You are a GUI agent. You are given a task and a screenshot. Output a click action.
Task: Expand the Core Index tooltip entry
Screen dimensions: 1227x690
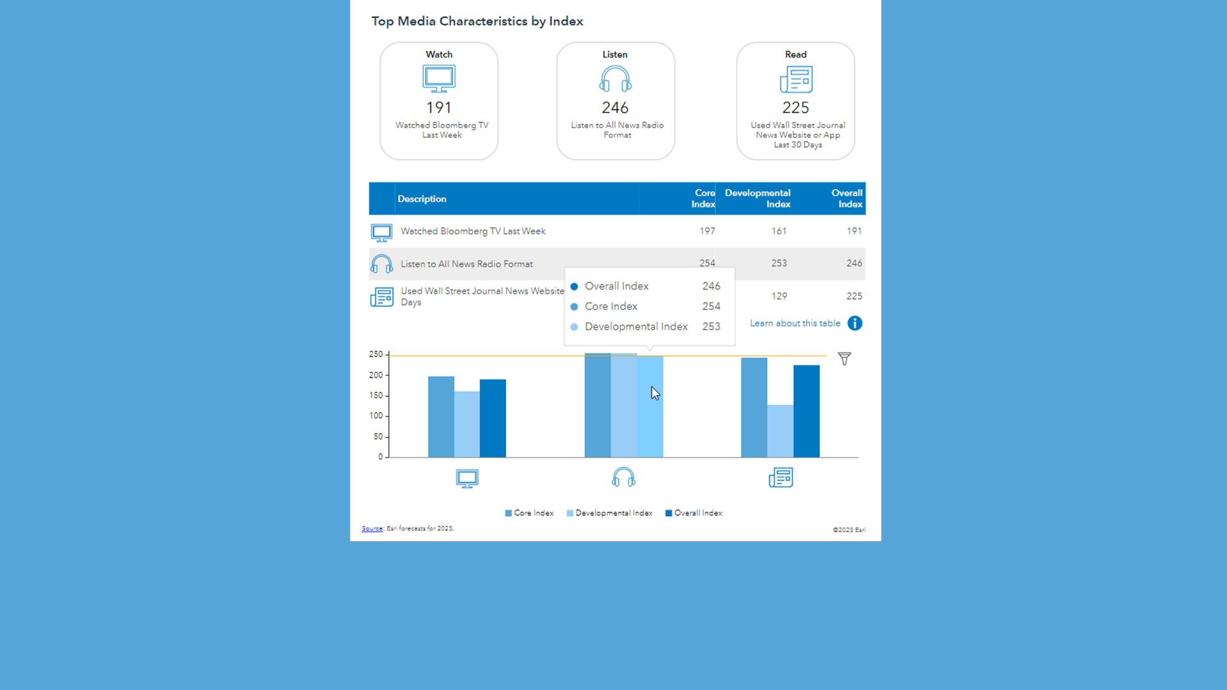pyautogui.click(x=612, y=306)
